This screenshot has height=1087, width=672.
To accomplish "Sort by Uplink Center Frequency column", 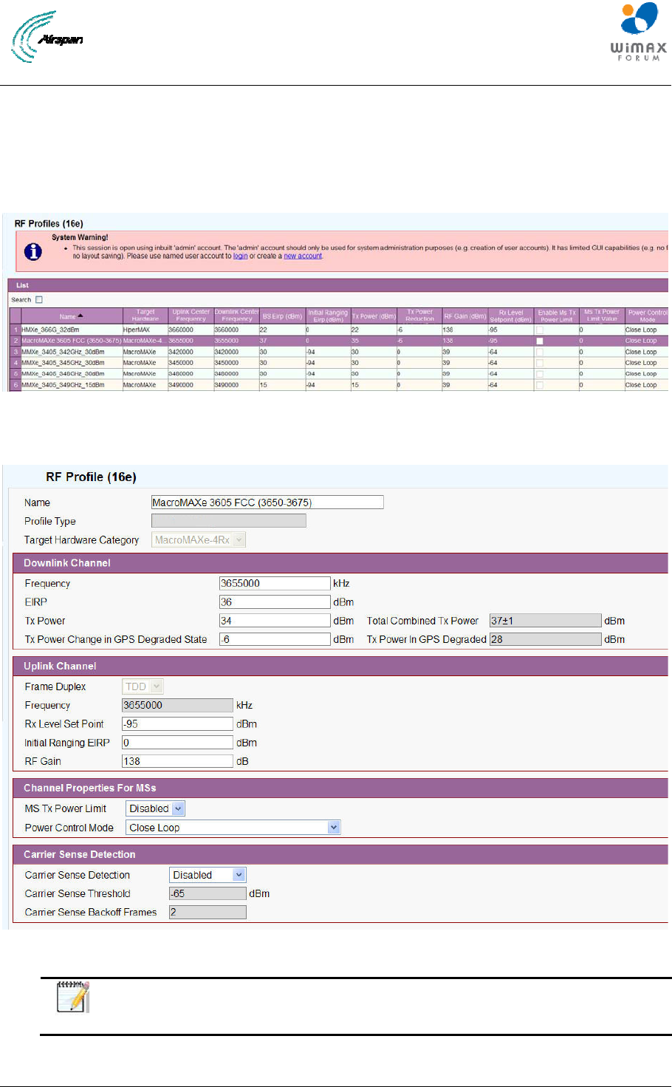I will point(191,316).
